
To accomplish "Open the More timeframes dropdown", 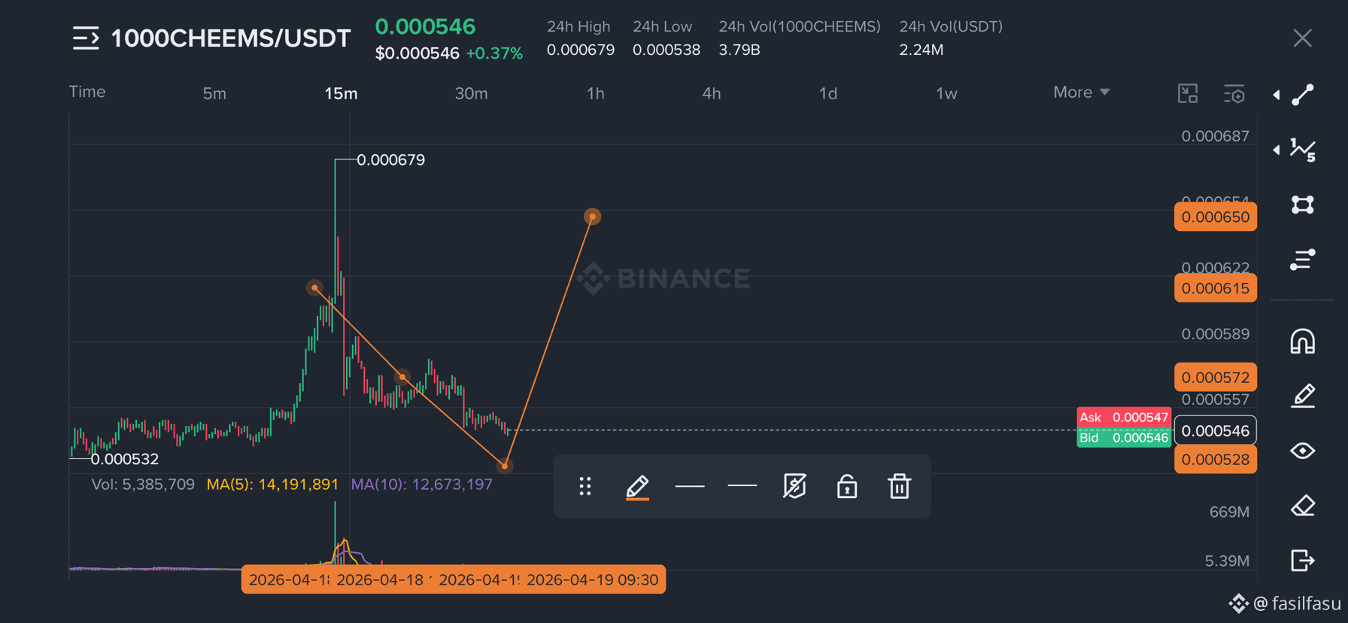I will (x=1082, y=92).
